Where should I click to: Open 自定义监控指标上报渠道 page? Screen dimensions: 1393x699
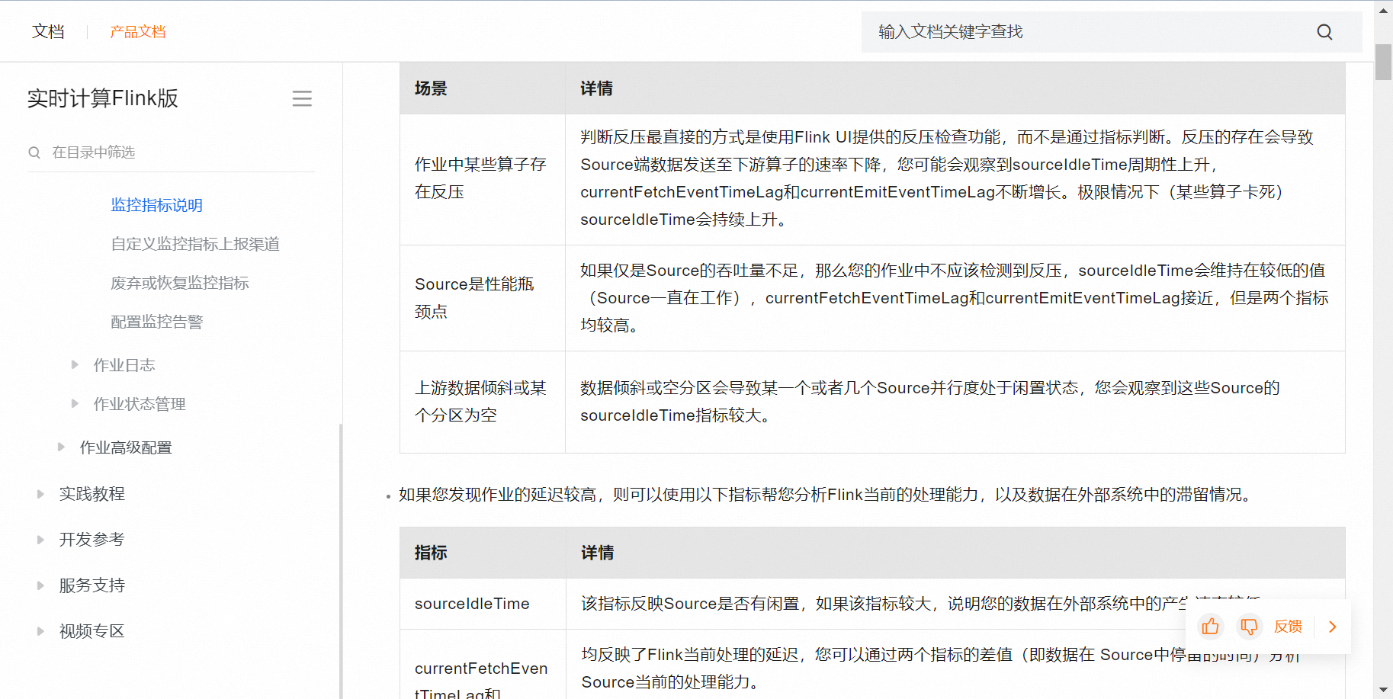tap(195, 244)
